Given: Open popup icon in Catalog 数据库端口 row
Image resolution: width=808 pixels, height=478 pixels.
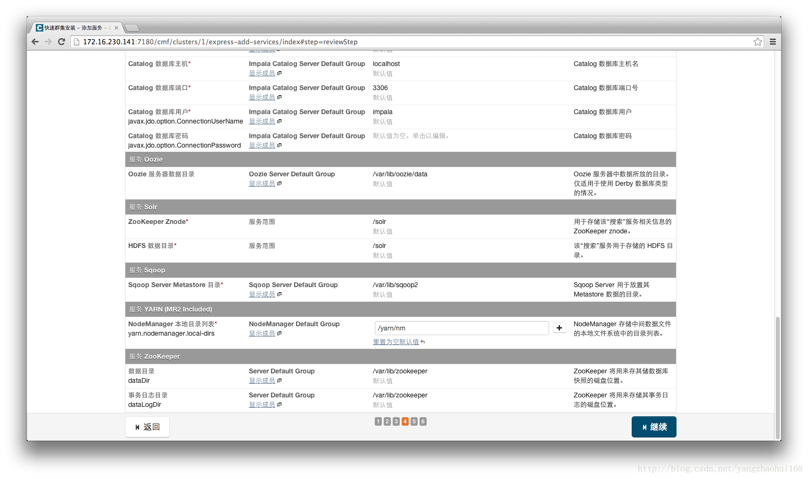Looking at the screenshot, I should pos(280,97).
